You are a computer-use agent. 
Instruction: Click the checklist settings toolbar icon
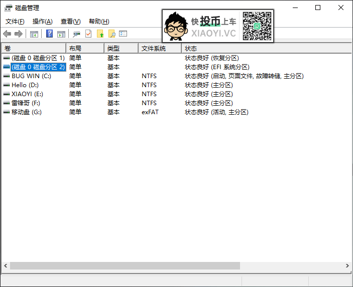coord(123,34)
